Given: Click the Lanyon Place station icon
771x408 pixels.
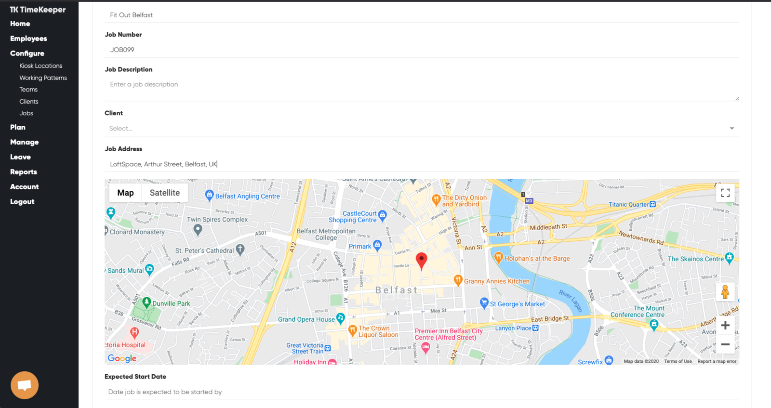Looking at the screenshot, I should pos(535,328).
